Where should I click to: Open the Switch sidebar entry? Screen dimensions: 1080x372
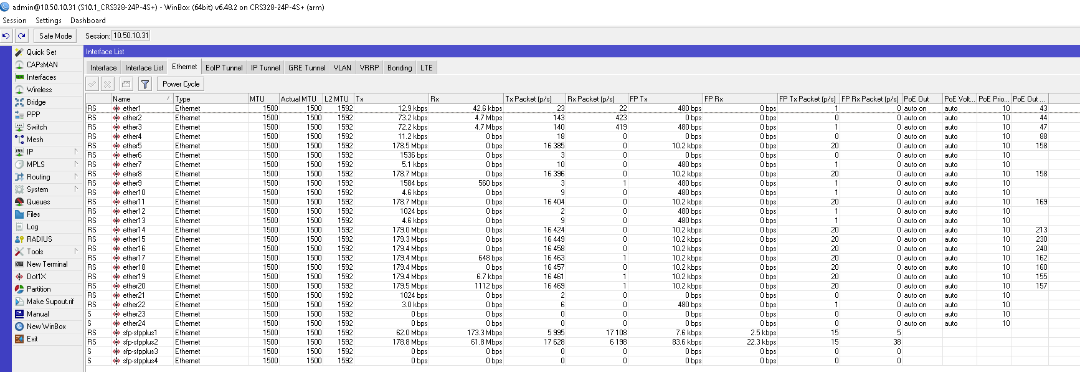tap(37, 127)
